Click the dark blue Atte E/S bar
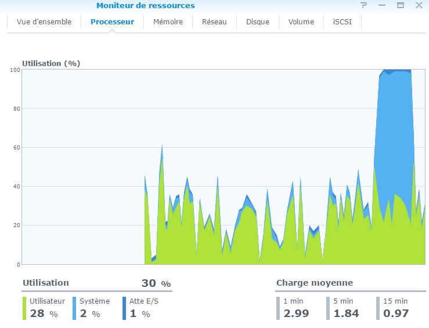 [x=124, y=308]
